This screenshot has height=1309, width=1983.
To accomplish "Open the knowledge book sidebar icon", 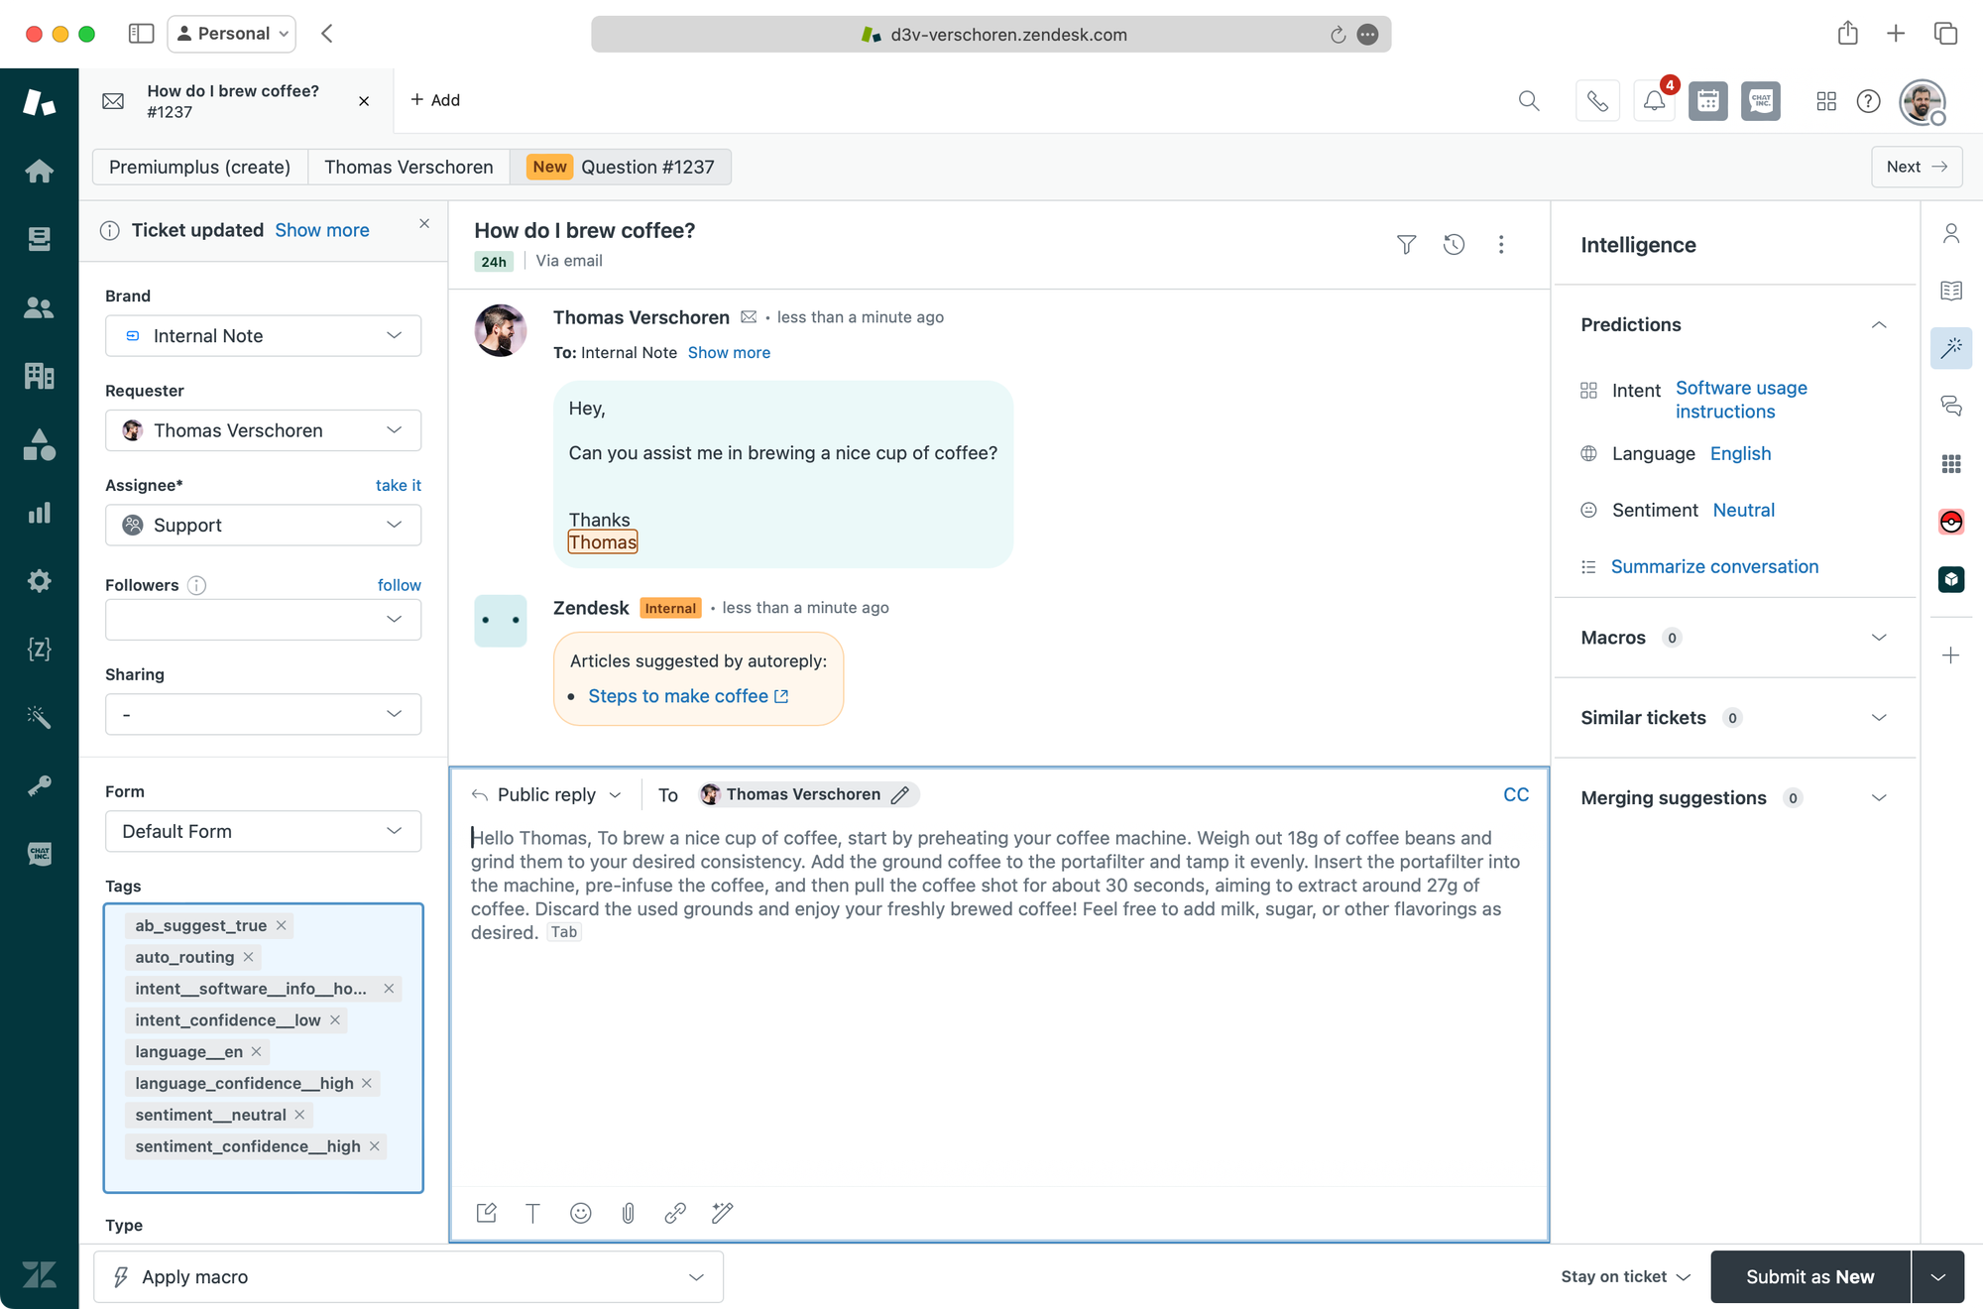I will click(x=1951, y=291).
